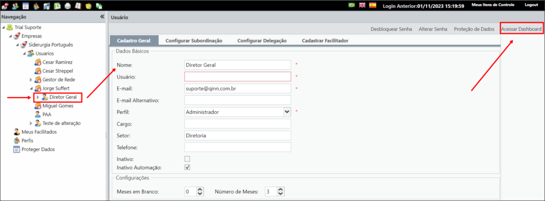Click the Siderurgia Português company icon

pos(23,45)
